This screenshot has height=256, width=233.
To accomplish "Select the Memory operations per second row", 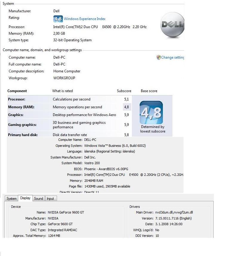I will pyautogui.click(x=77, y=107).
